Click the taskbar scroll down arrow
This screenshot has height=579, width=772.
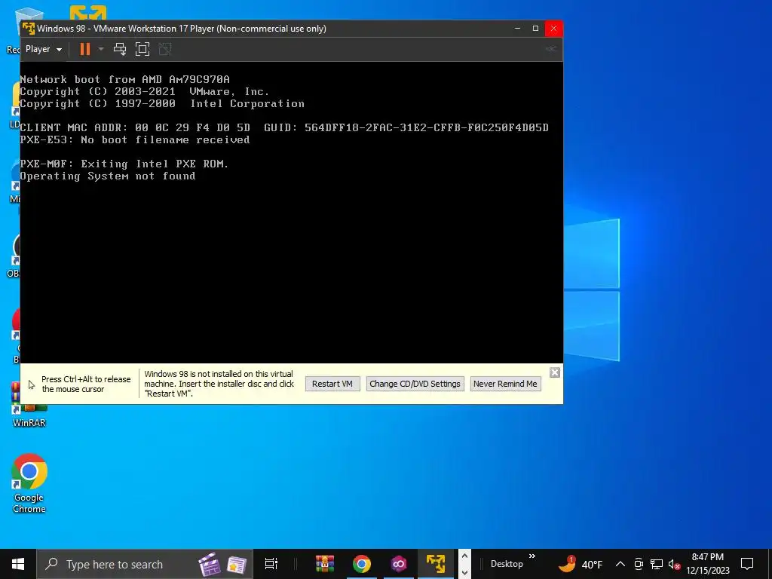tap(464, 572)
